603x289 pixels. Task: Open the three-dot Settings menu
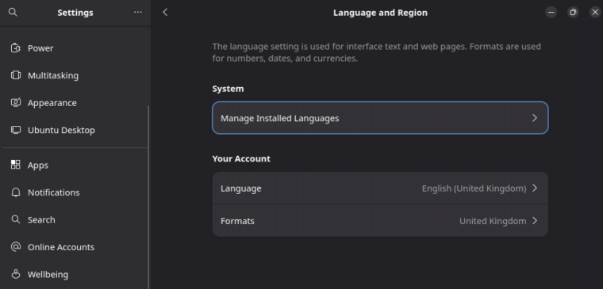coord(138,13)
